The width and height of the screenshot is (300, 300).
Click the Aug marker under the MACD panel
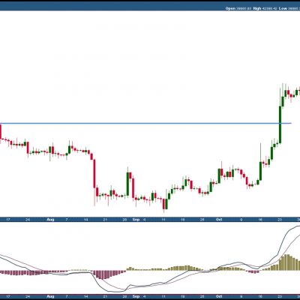[x=50, y=296]
